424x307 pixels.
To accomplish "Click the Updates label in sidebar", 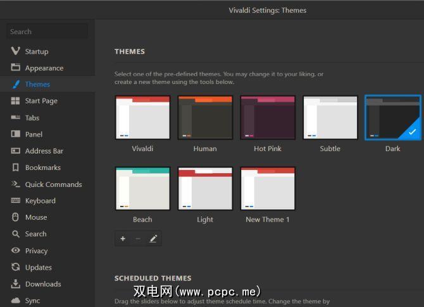I will [x=39, y=268].
